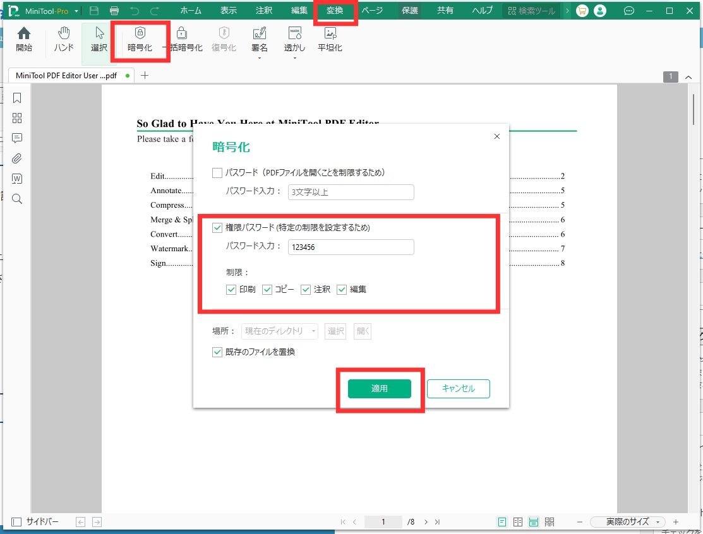The image size is (703, 534).
Task: Open the Home (ホーム) tab
Action: (191, 10)
